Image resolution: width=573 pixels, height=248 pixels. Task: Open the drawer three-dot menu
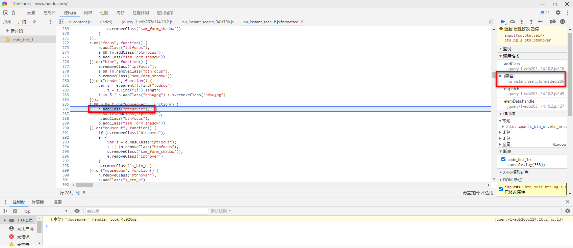[5, 202]
